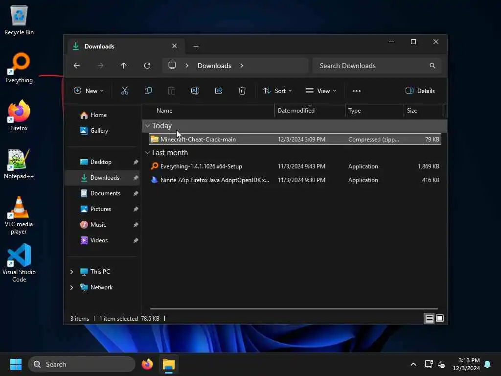This screenshot has width=501, height=376.
Task: Click File Explorer icon in the taskbar
Action: pos(169,364)
